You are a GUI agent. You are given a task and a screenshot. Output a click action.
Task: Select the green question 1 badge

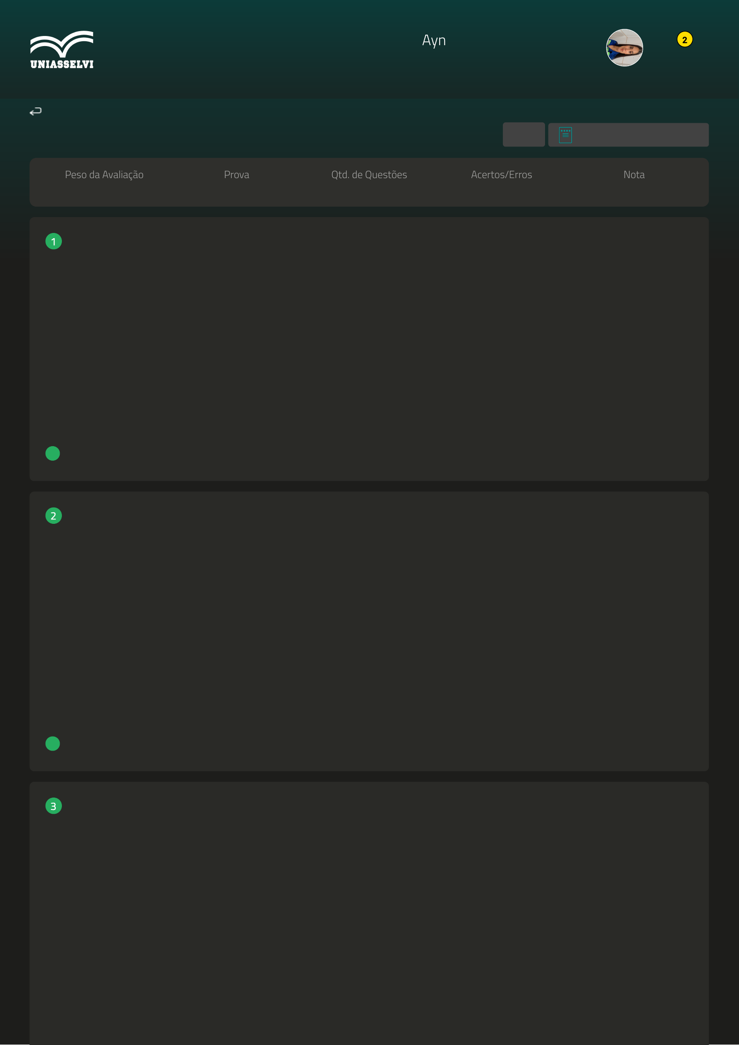click(53, 242)
